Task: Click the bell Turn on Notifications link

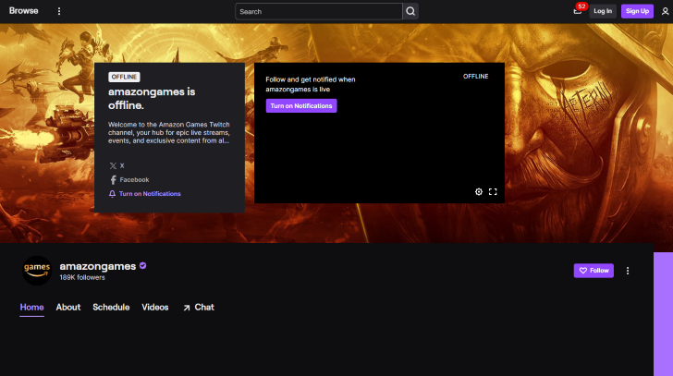Action: (x=144, y=194)
